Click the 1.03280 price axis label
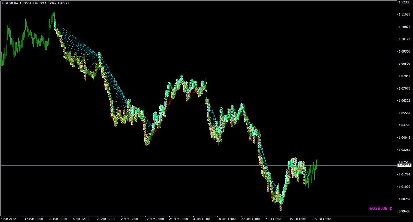 pyautogui.click(x=404, y=150)
